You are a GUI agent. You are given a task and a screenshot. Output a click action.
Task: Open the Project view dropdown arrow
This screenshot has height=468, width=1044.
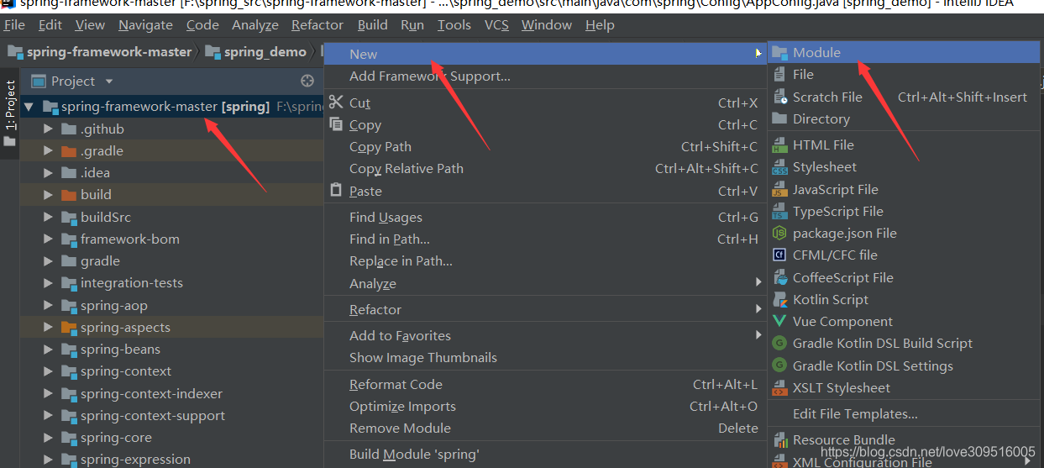tap(109, 82)
